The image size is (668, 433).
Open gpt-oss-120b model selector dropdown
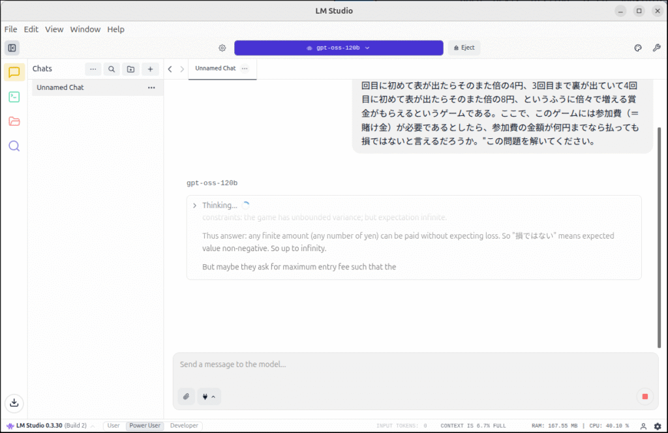[x=338, y=48]
